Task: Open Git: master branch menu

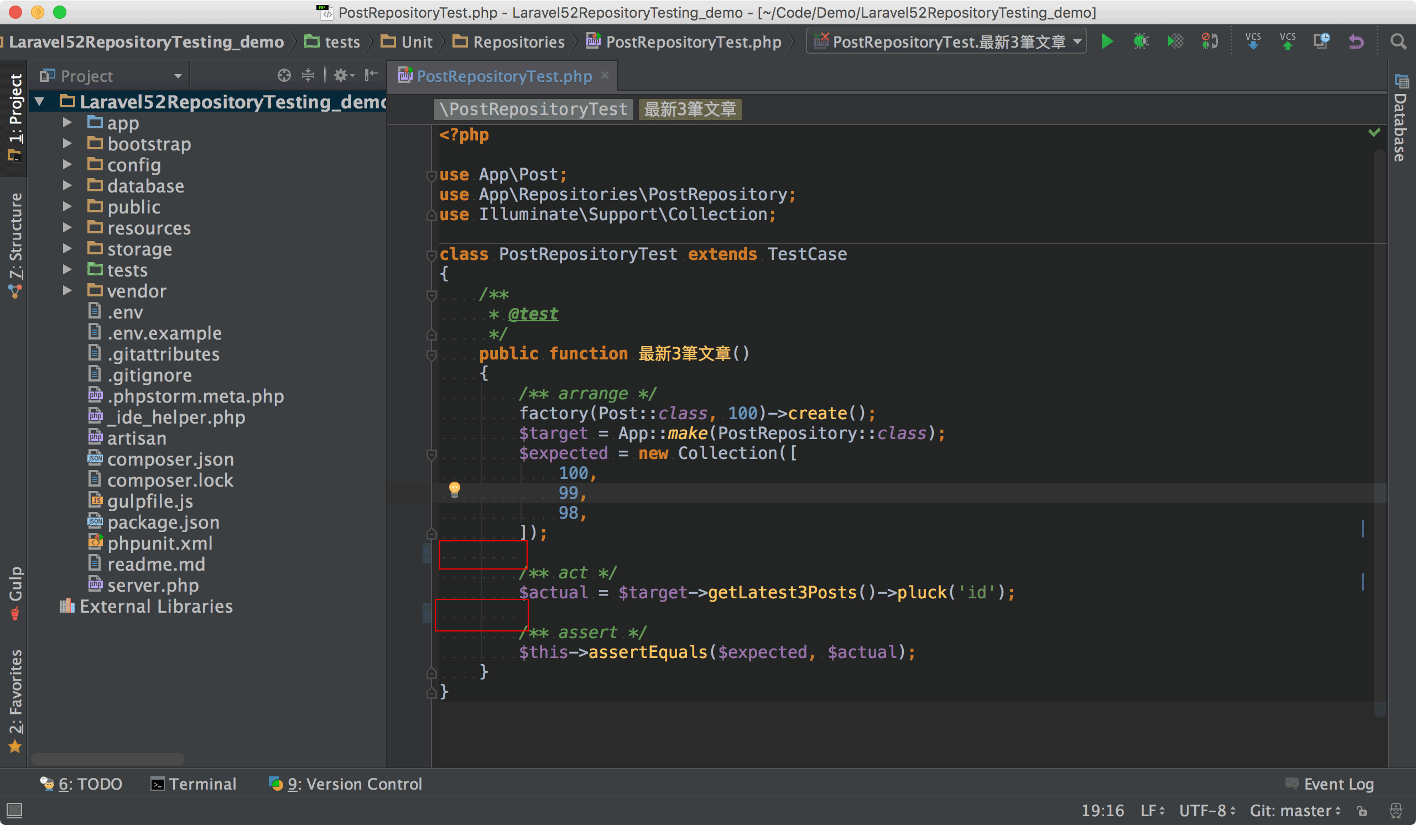Action: 1295,811
